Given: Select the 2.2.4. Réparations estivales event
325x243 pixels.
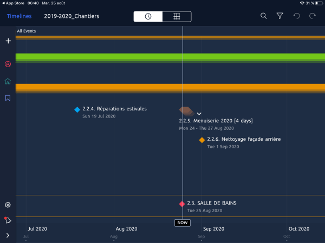Looking at the screenshot, I should [x=114, y=109].
